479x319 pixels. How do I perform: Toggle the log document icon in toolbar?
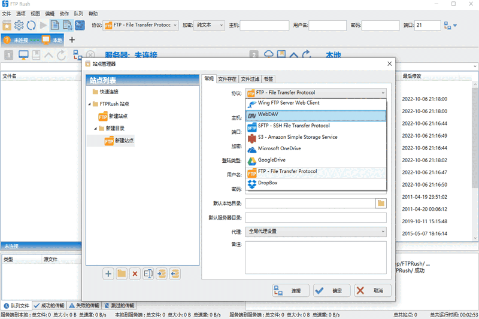[55, 25]
